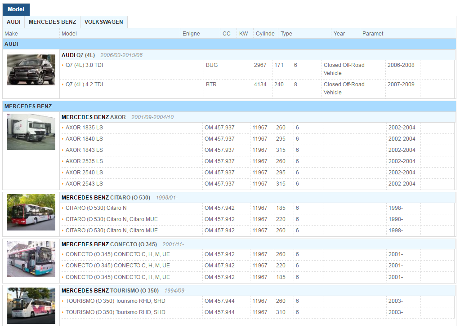Click the Conecto bus thumbnail
Viewport: 460px width, 328px height.
(31, 259)
